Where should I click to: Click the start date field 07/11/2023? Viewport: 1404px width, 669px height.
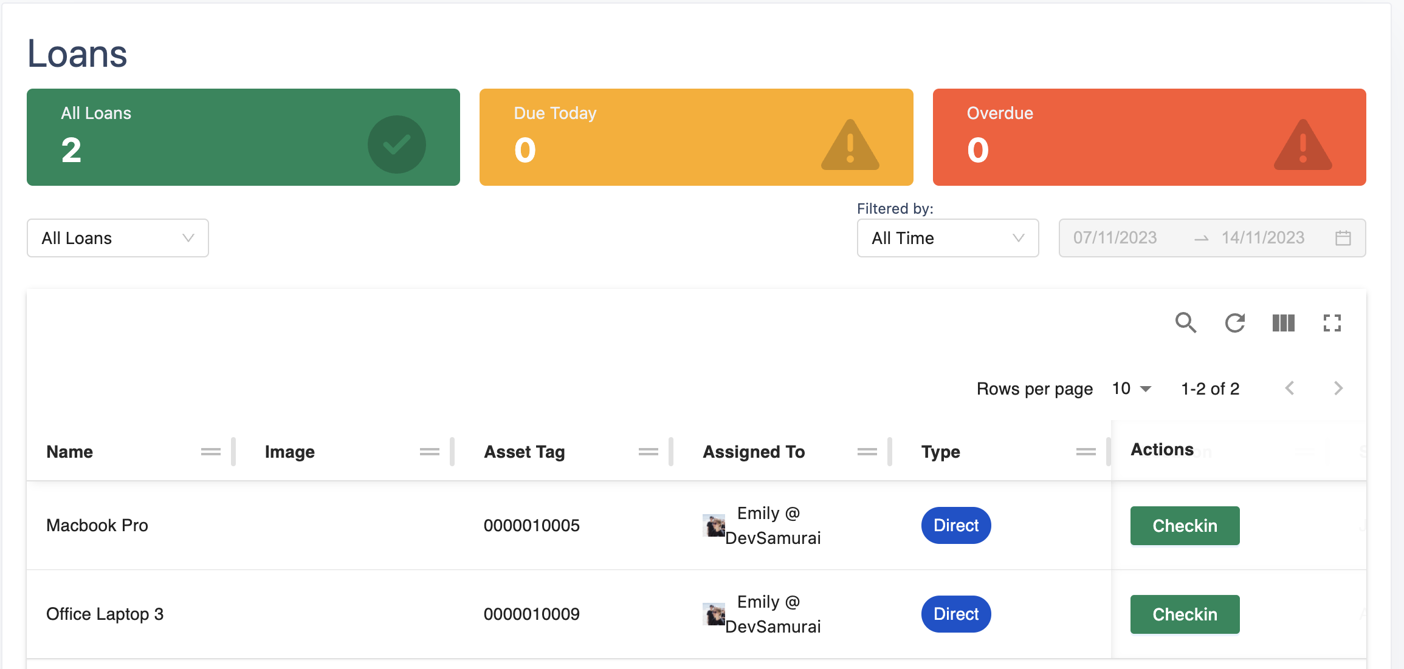pos(1115,238)
